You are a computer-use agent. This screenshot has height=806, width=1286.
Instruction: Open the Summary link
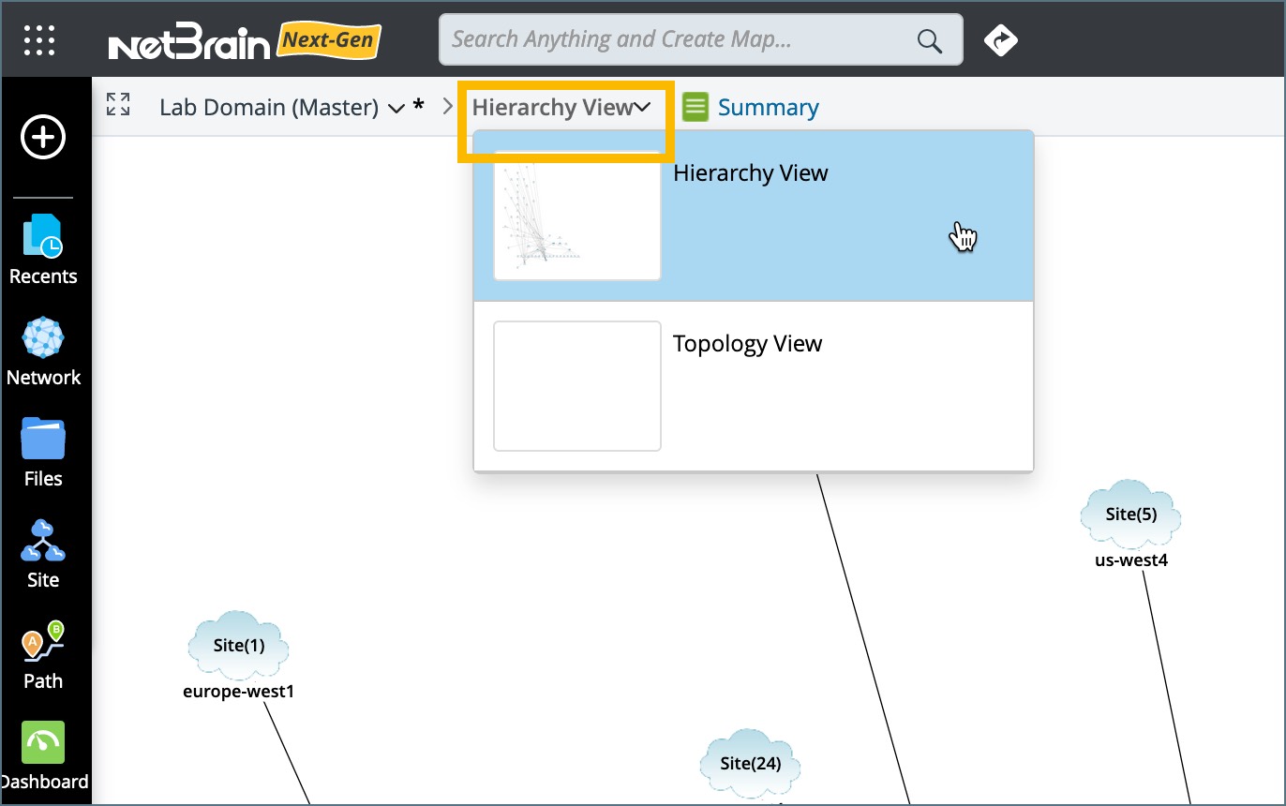769,107
